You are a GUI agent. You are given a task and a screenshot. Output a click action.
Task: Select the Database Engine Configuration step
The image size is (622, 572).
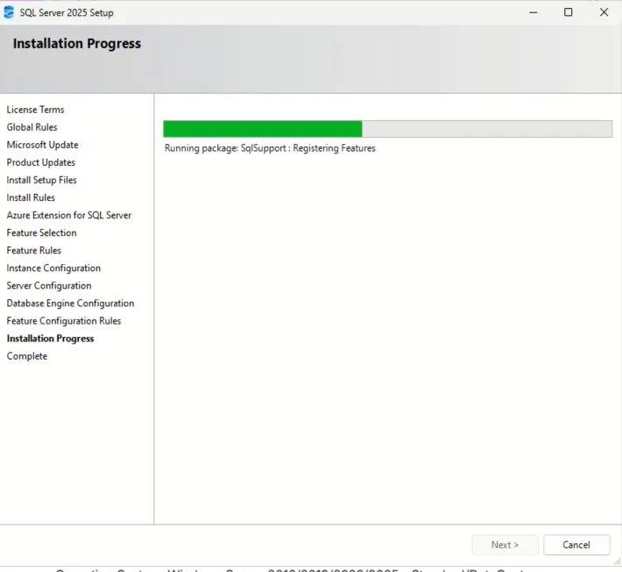(x=70, y=303)
